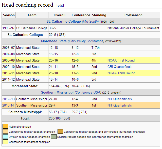Select the 15–3 conference record cell

click(81, 67)
